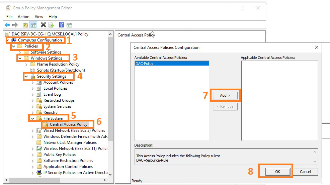Collapse the File System node

(32, 118)
